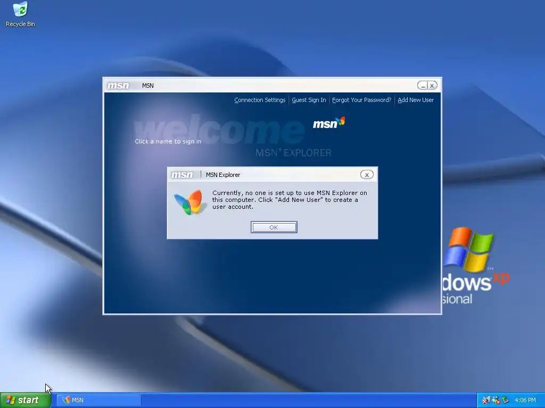Click Safely Remove Hardware tray icon
Screen dimensions: 545x408
tap(505, 400)
